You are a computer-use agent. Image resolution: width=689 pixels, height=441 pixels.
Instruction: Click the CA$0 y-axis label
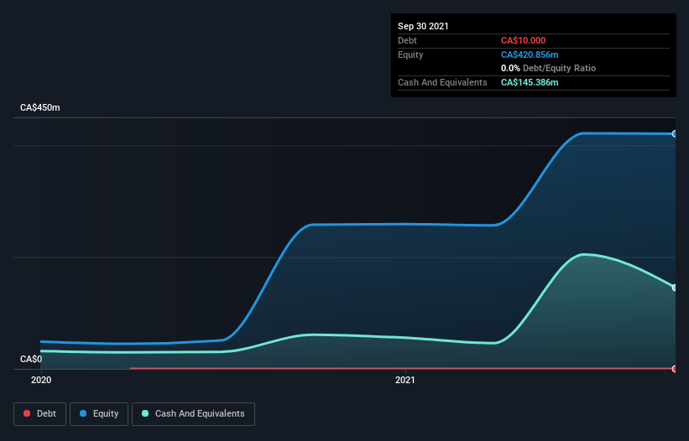[31, 359]
